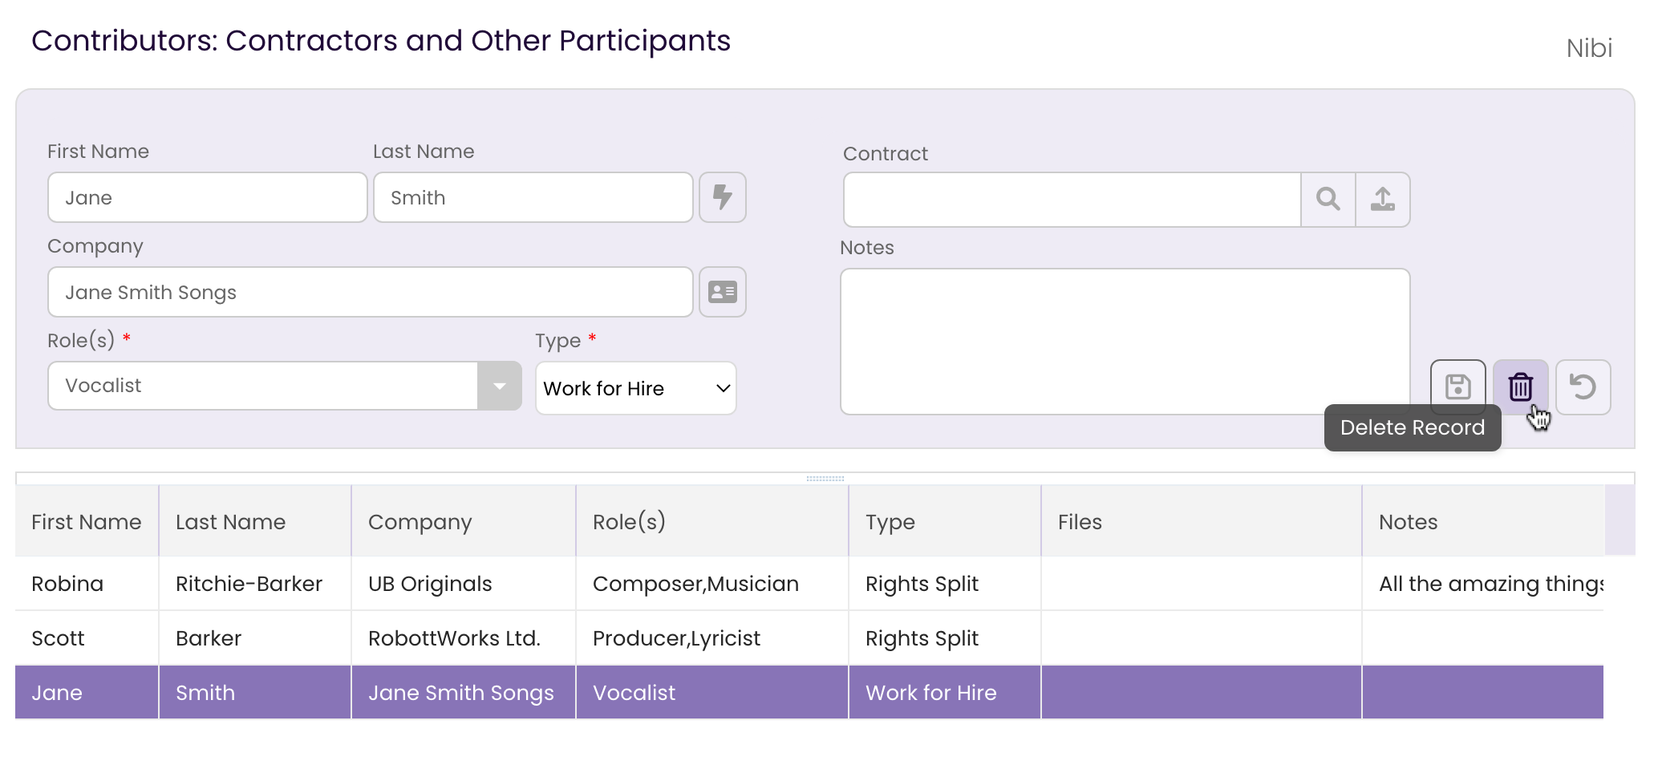Select the Robina row first name cell

point(87,584)
